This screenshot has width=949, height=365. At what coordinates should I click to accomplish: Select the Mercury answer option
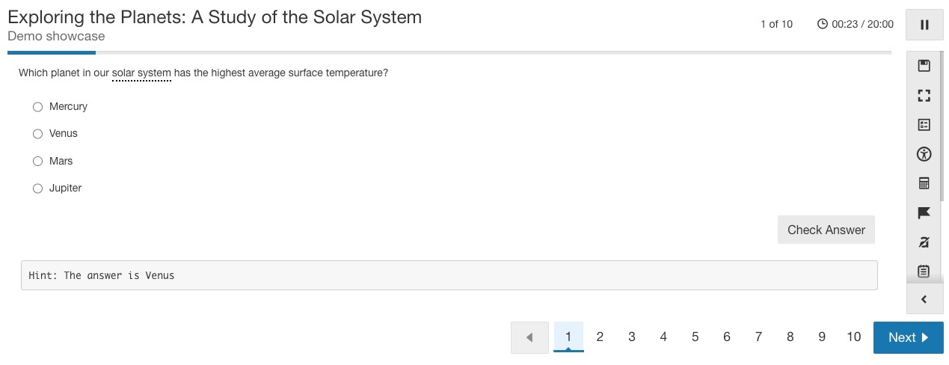38,107
